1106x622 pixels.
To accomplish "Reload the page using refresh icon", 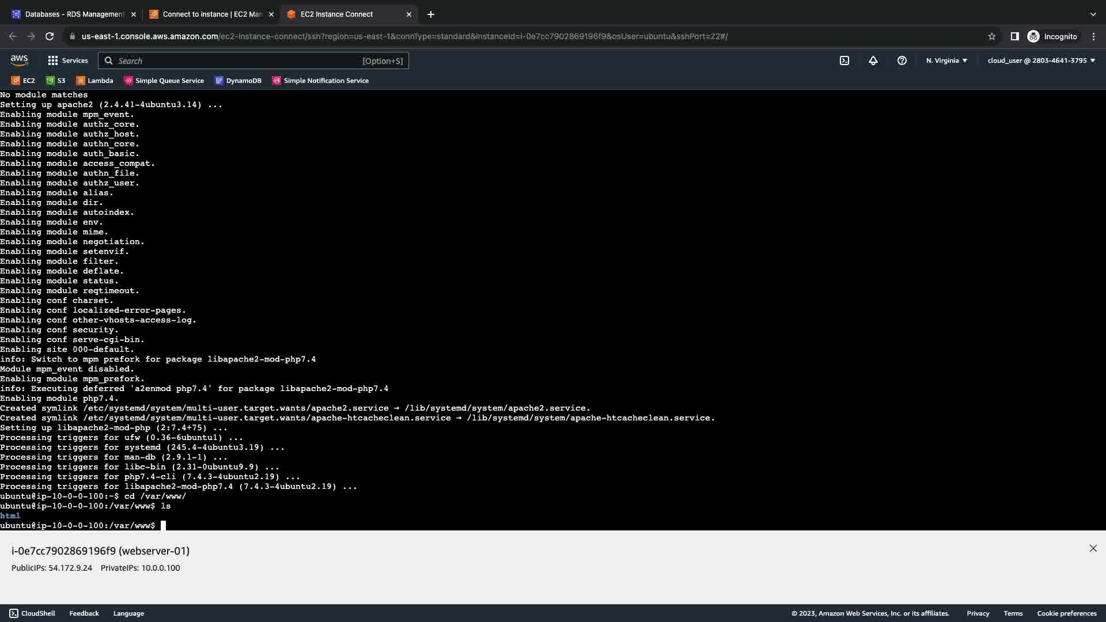I will coord(50,36).
